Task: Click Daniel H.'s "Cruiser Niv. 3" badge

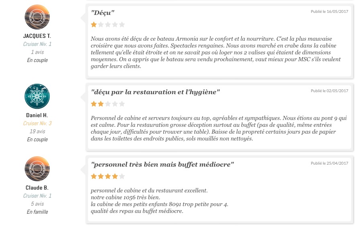Action: [x=37, y=123]
